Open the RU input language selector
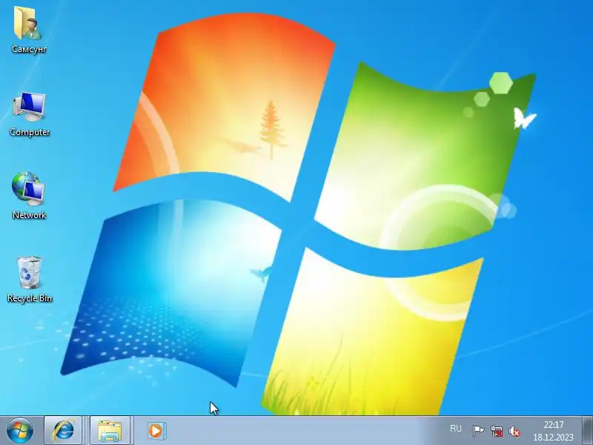 point(456,429)
